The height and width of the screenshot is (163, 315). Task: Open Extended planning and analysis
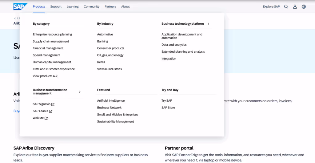click(x=183, y=52)
